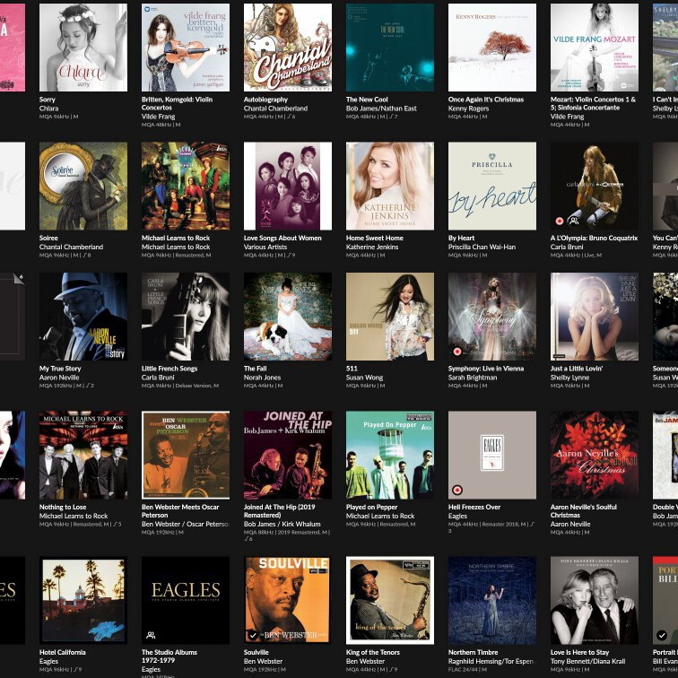
Task: Open the Susan Wong 511 album cover
Action: coord(390,317)
